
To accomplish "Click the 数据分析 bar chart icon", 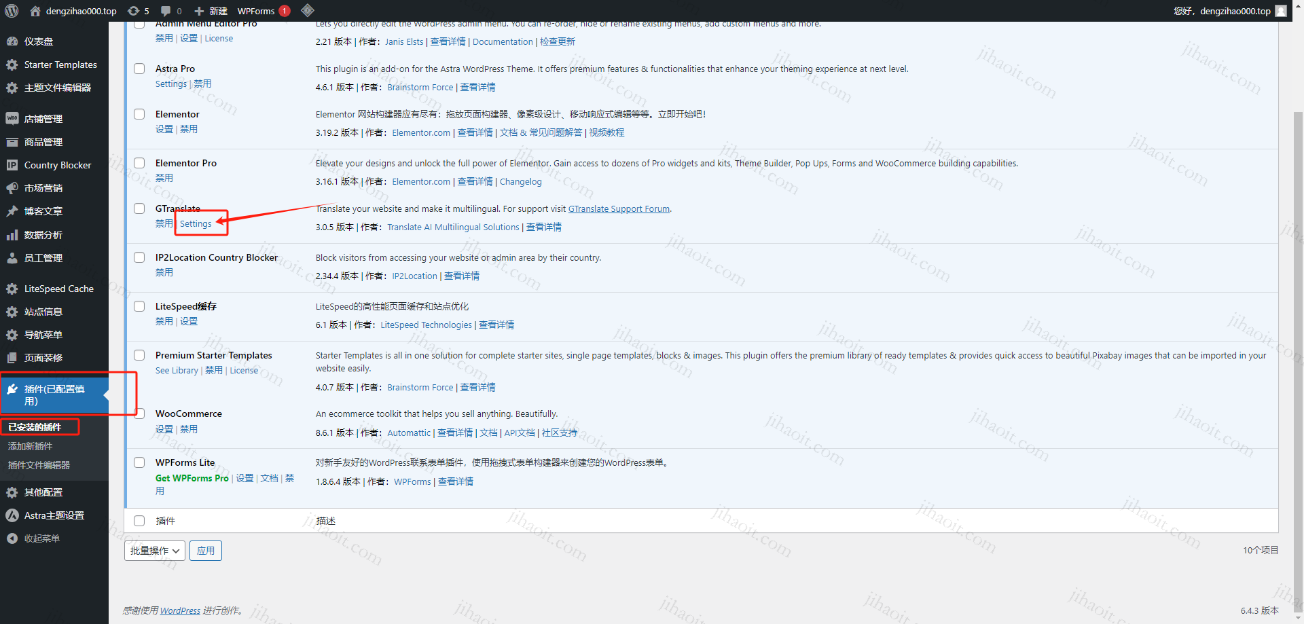I will [x=12, y=235].
